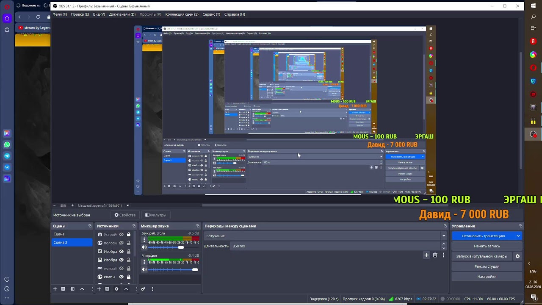Hide the клипы source via eye icon
The width and height of the screenshot is (542, 305).
coord(121,277)
